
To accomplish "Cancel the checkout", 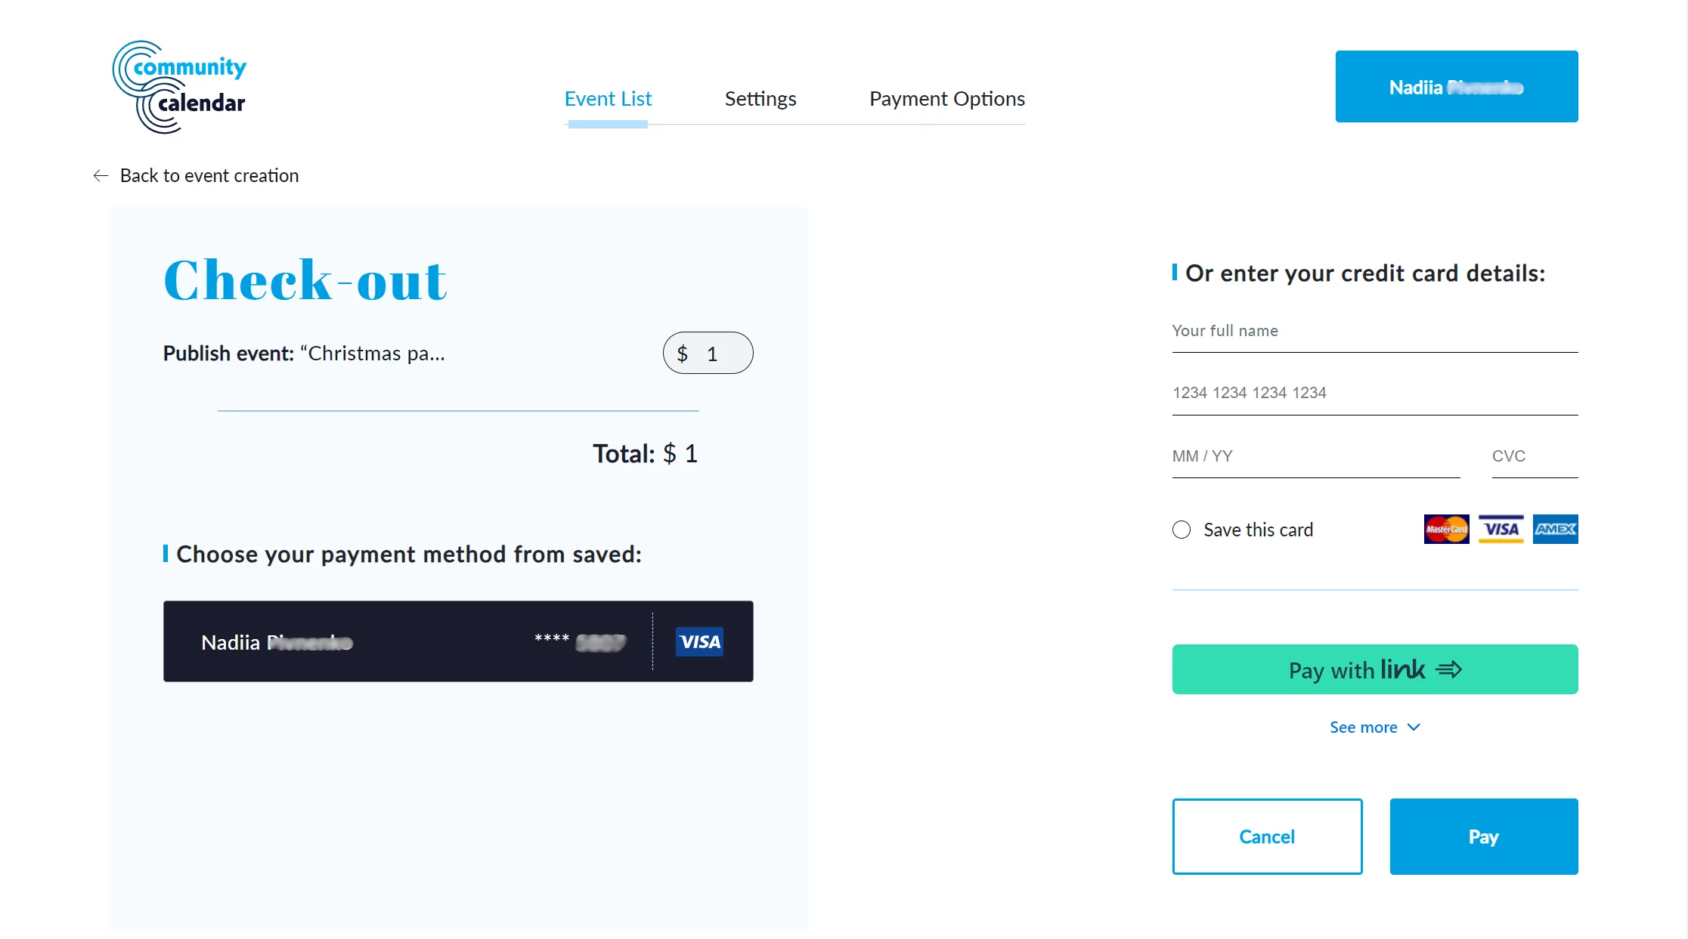I will tap(1267, 836).
